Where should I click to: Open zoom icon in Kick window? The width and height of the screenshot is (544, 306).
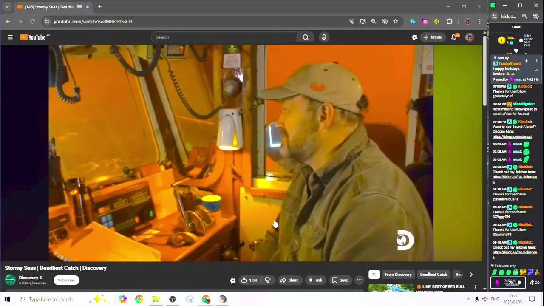click(524, 16)
